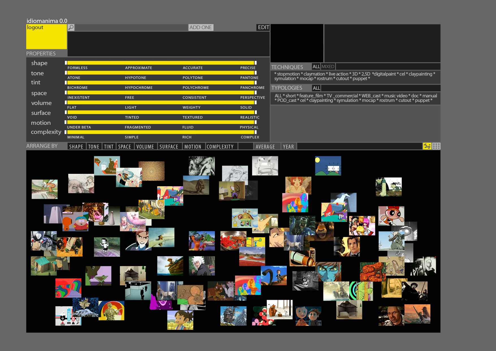The image size is (496, 351).
Task: Filter typologies by doc
Action: click(x=415, y=96)
